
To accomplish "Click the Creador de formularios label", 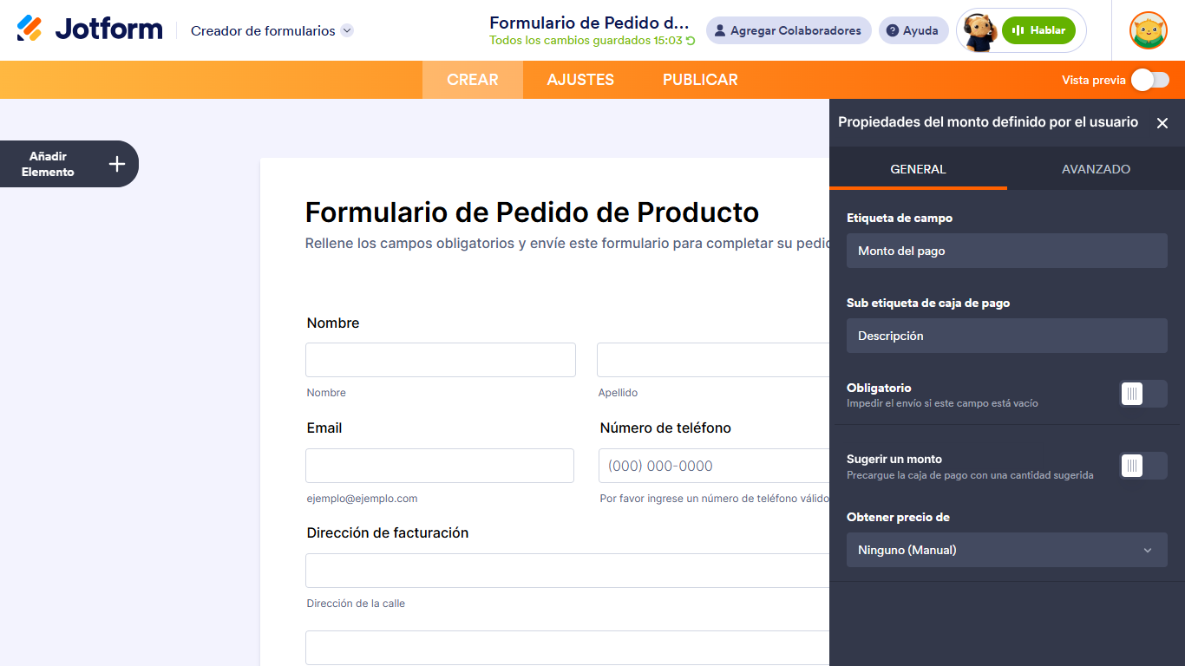I will [x=263, y=30].
